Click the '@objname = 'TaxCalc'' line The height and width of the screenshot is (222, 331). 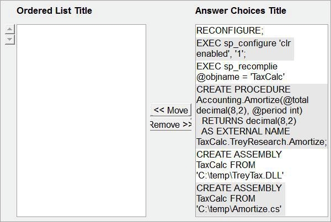241,77
